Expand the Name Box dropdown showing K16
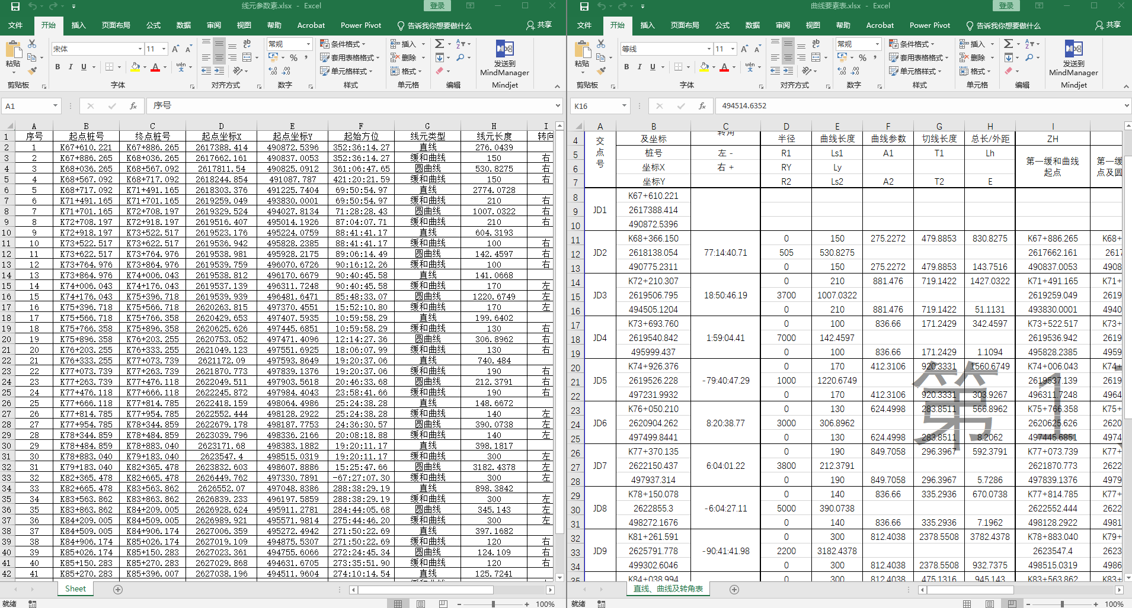The width and height of the screenshot is (1132, 608). 624,106
